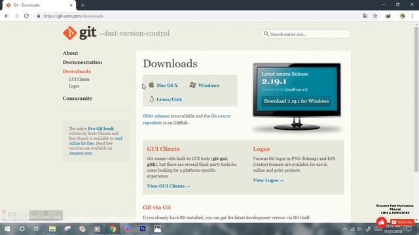Choose the Linux/Unix download link

tap(169, 99)
